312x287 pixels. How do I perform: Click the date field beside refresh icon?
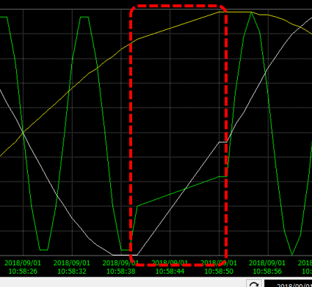289,284
